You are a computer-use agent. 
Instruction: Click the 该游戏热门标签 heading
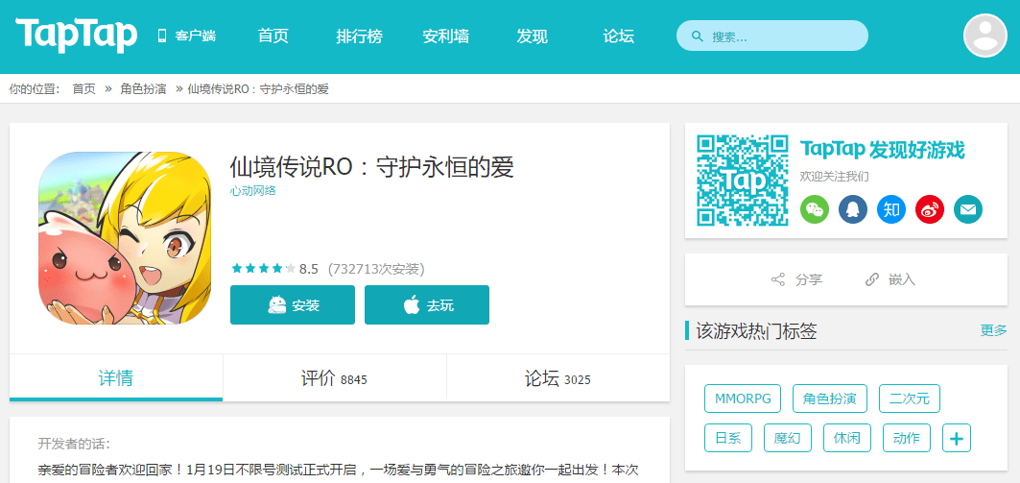click(x=756, y=330)
